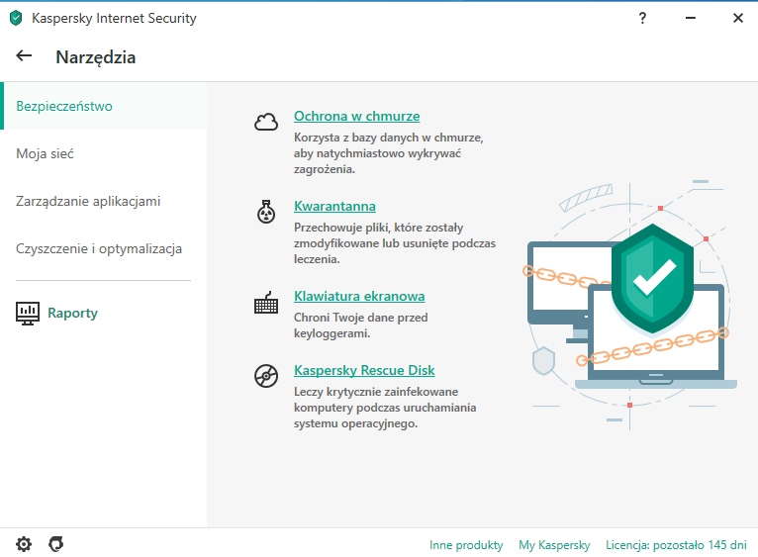The image size is (758, 557).
Task: Close the Kaspersky window
Action: coord(737,19)
